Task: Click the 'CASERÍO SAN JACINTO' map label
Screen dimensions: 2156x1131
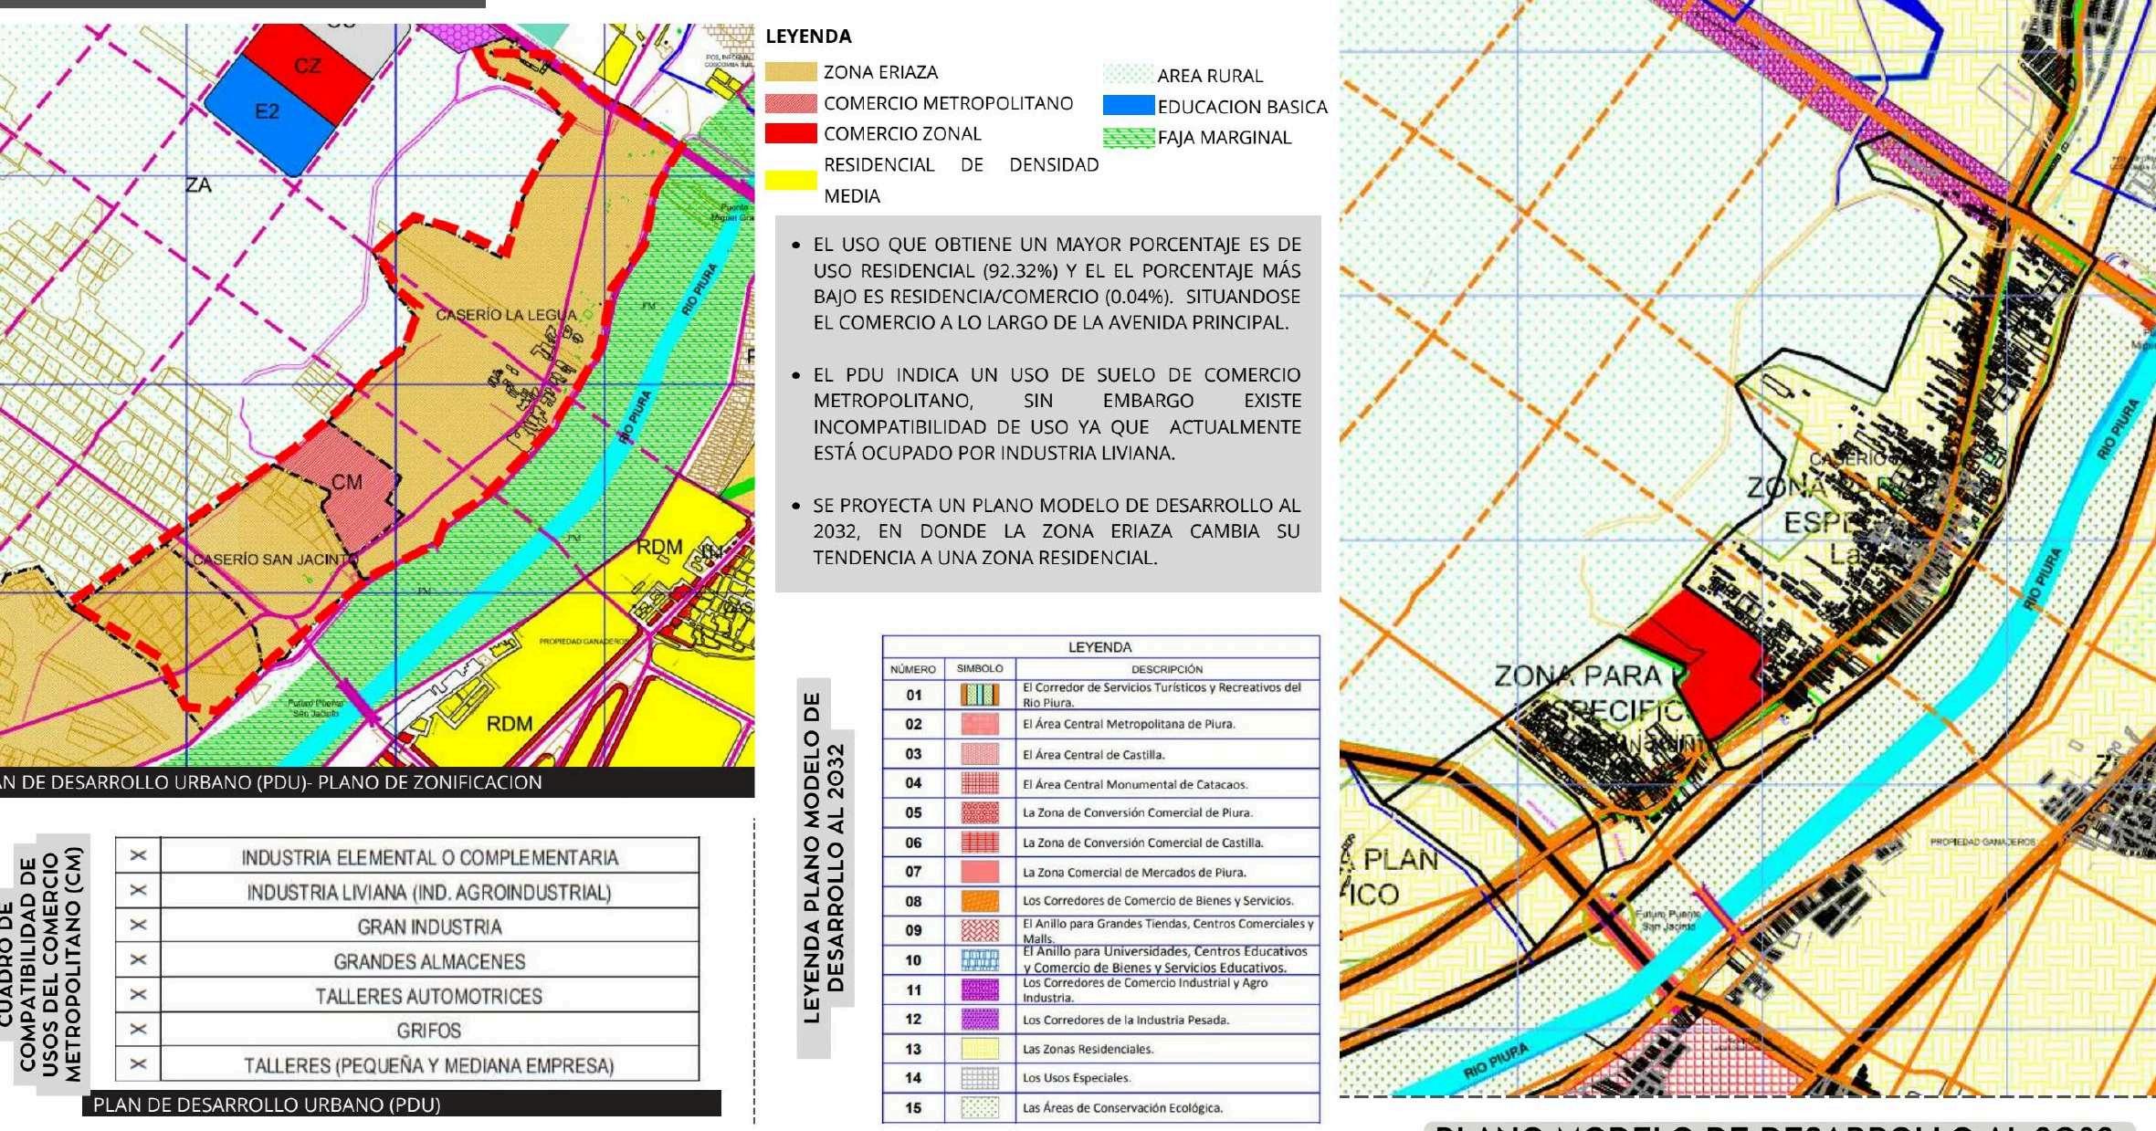Action: pyautogui.click(x=274, y=559)
